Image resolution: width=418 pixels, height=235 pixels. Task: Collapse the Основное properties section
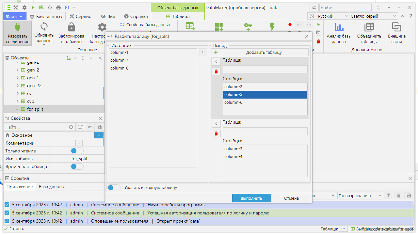99,135
